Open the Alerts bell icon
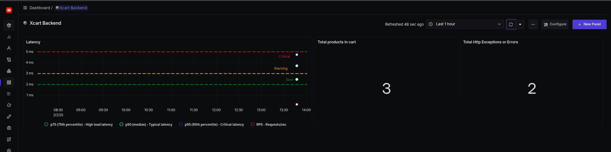Image resolution: width=611 pixels, height=152 pixels. coord(9,105)
